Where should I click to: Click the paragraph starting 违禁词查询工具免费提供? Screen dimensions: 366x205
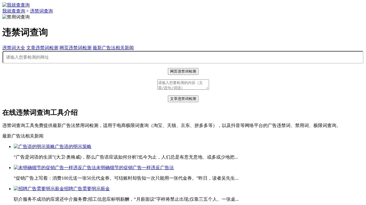pyautogui.click(x=172, y=125)
